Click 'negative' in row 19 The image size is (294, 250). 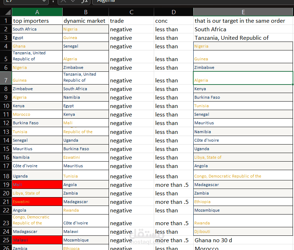[x=131, y=185]
